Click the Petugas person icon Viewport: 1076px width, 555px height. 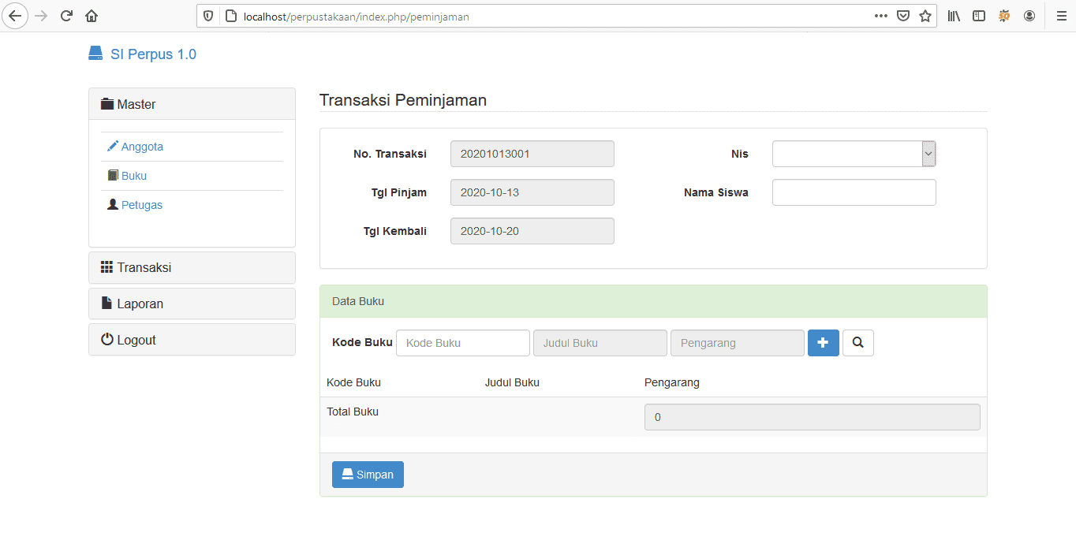pyautogui.click(x=111, y=204)
